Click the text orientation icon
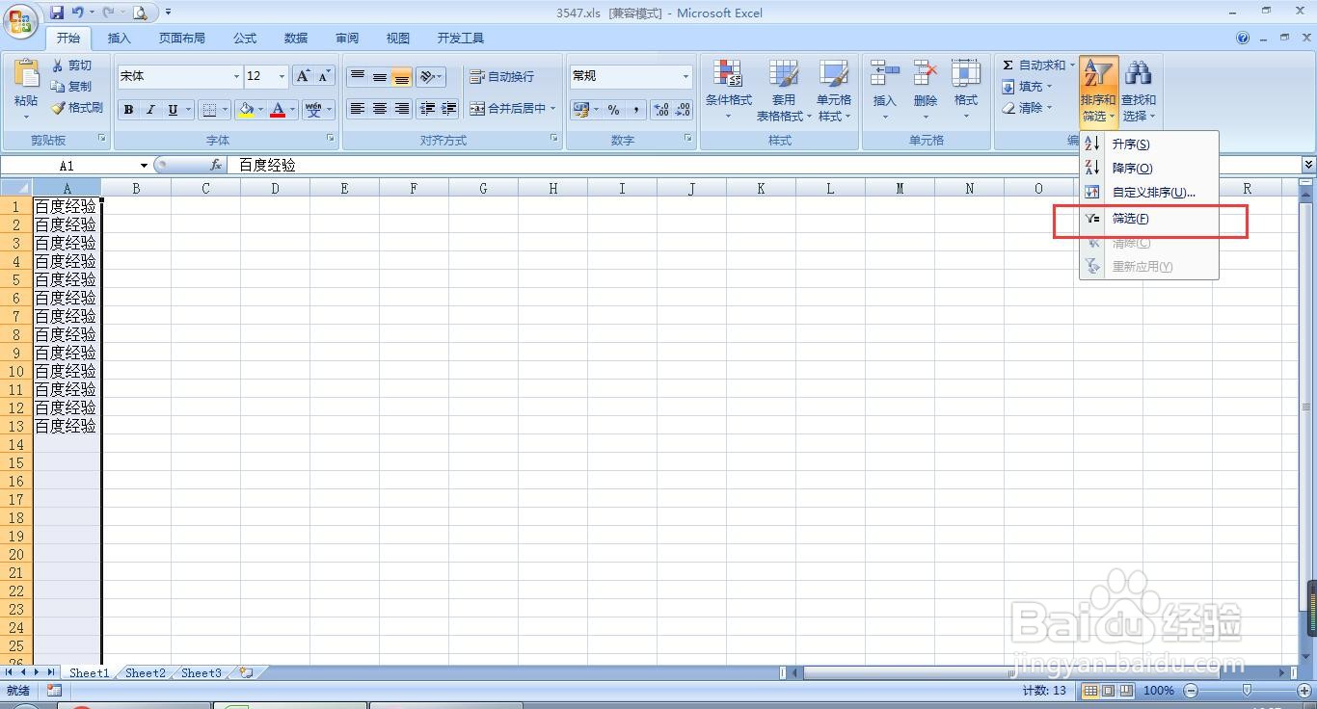Viewport: 1317px width, 709px height. [427, 76]
